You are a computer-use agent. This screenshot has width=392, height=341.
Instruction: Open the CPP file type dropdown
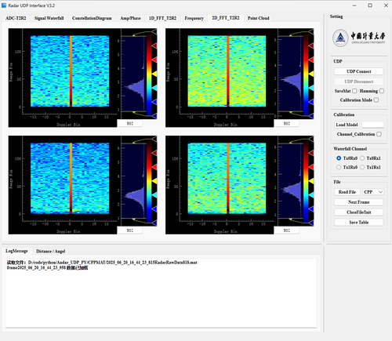(373, 192)
